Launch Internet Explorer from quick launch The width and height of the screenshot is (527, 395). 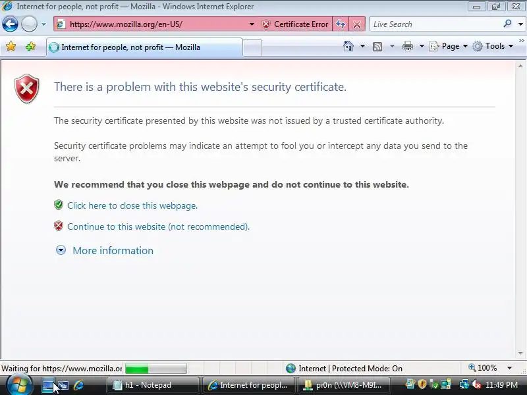tap(78, 385)
